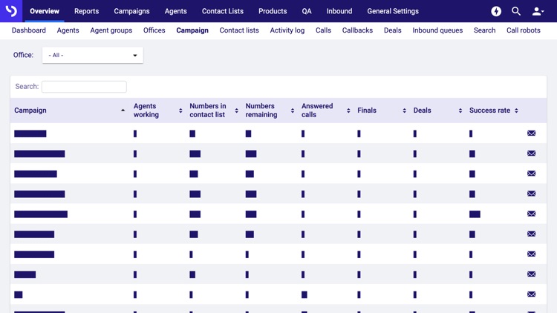Viewport: 557px width, 313px height.
Task: Go to Agents sub-tab
Action: 68,30
